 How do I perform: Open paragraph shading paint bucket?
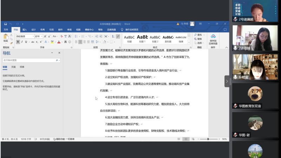click(x=104, y=42)
